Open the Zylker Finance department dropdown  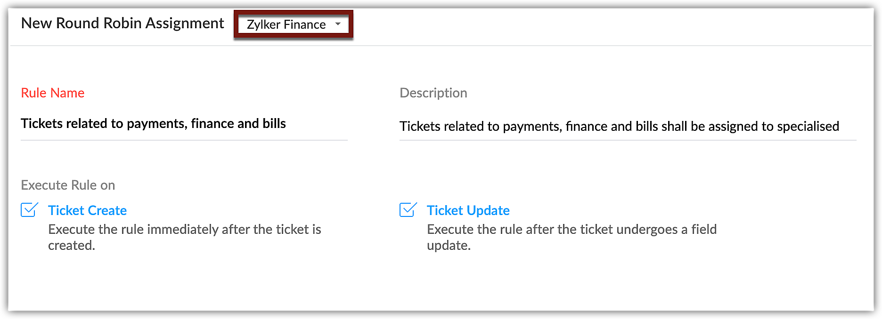coord(293,24)
